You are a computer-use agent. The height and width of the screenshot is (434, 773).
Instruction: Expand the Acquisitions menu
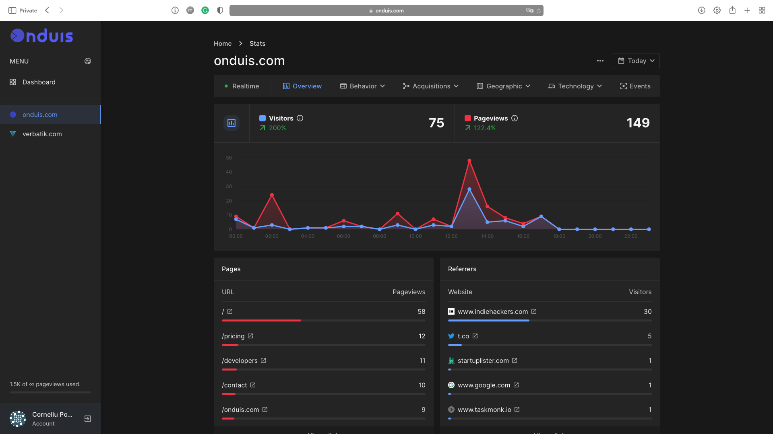[431, 86]
